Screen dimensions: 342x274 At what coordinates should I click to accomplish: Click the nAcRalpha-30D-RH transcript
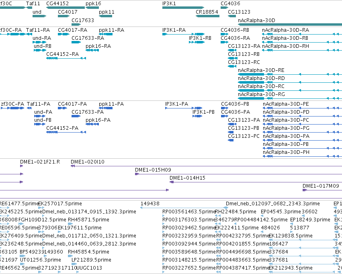coord(302,50)
